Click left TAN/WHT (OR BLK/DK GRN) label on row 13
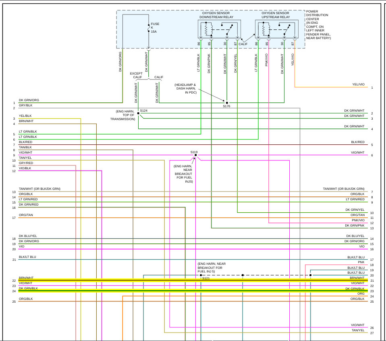386x341 pixels. tap(39, 189)
